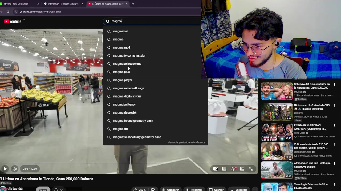Click 'Luisito Comunica' channel name
Image resolution: width=341 pixels, height=191 pixels.
point(303,152)
